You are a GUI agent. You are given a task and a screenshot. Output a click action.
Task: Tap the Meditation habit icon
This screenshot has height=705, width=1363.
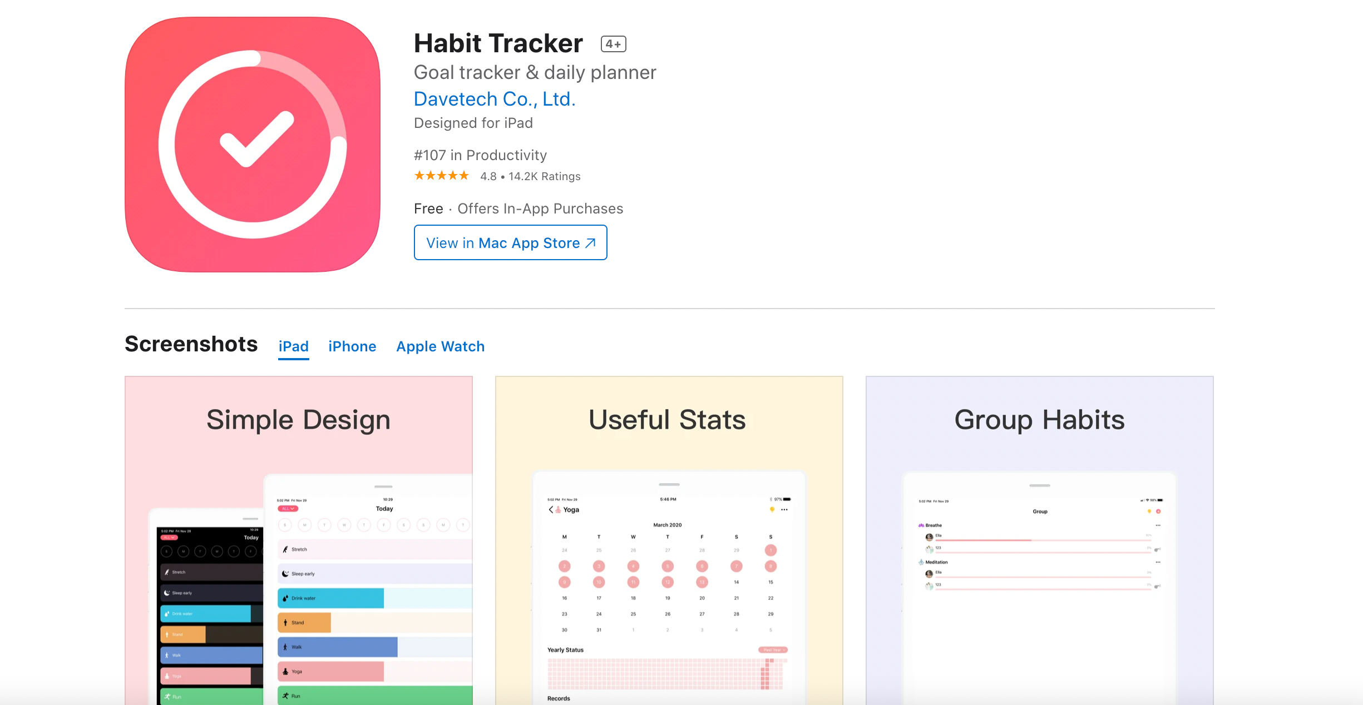[x=921, y=562]
